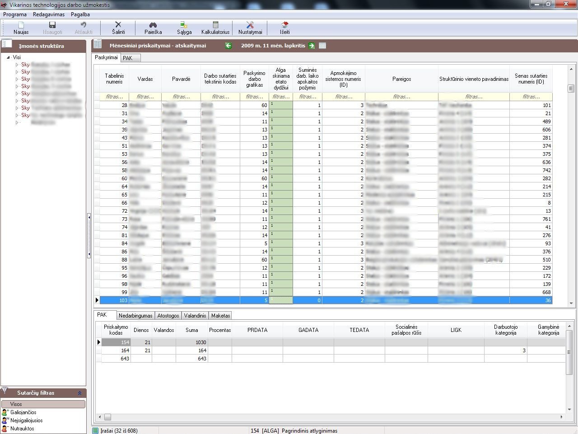Image resolution: width=578 pixels, height=434 pixels.
Task: Click the Išsaugoti save icon
Action: tap(52, 28)
